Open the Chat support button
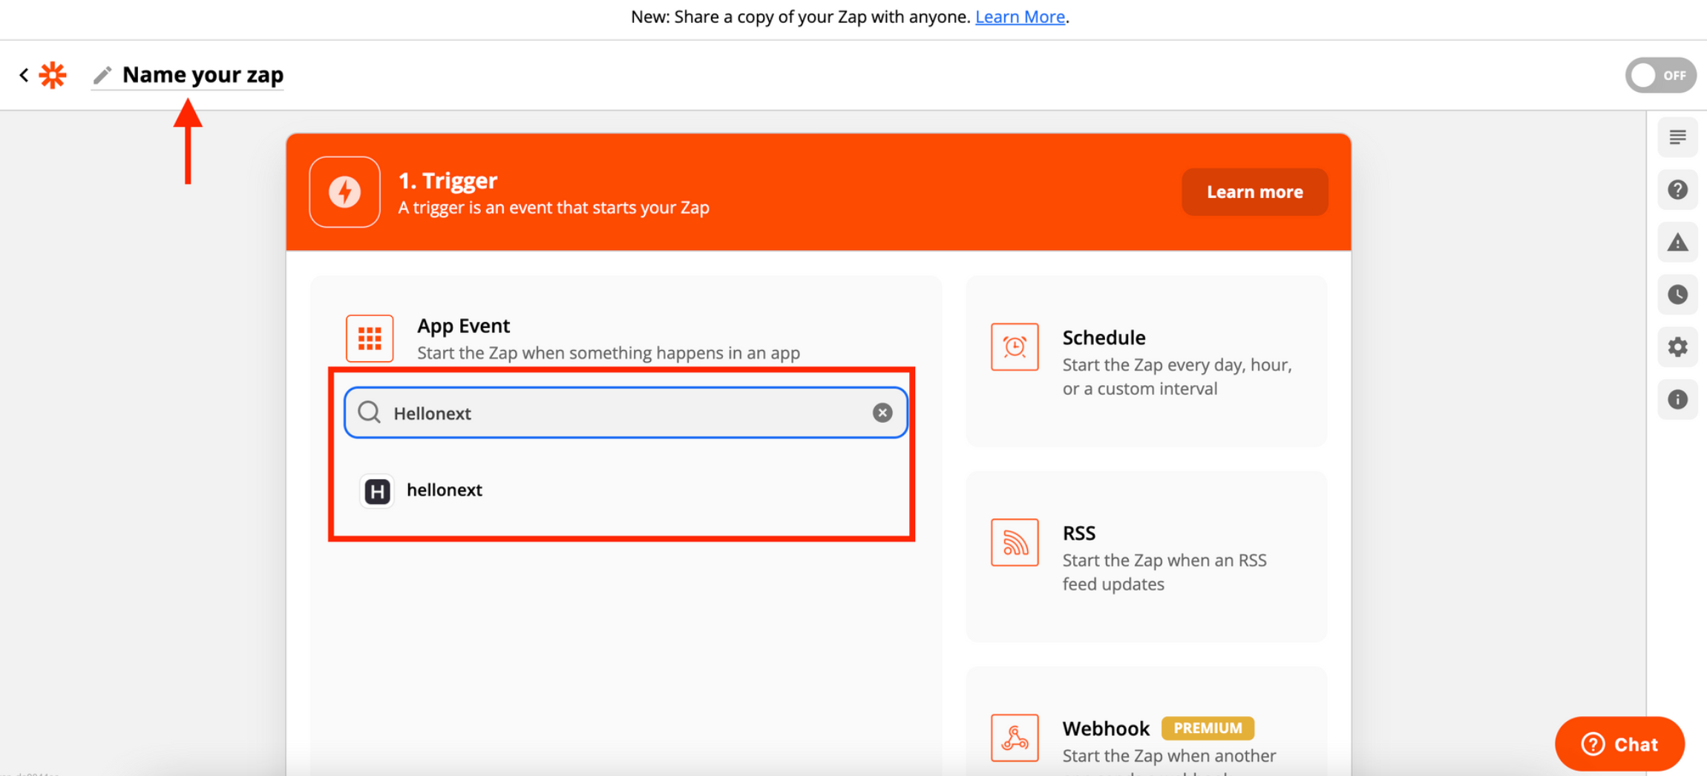The height and width of the screenshot is (776, 1707). pos(1619,744)
